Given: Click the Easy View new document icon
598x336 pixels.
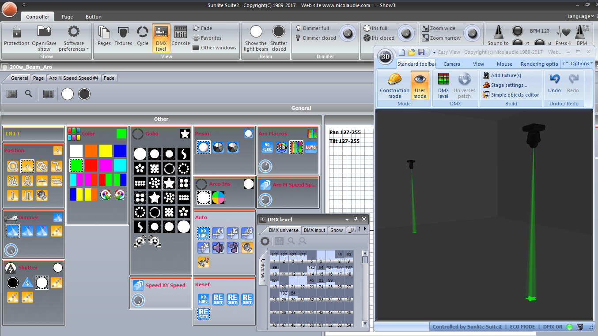Looking at the screenshot, I should coord(401,52).
